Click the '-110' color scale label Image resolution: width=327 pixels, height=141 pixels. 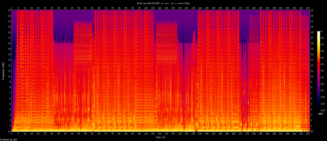(323, 104)
